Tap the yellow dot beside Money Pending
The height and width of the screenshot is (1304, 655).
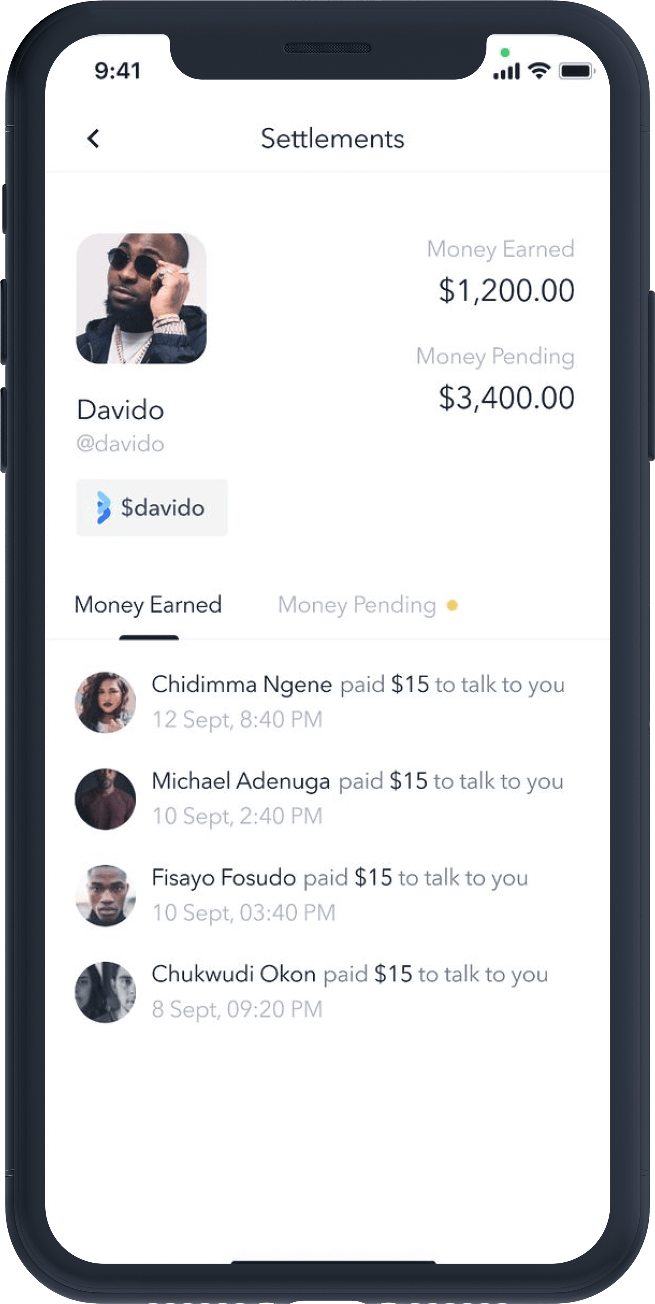(452, 605)
